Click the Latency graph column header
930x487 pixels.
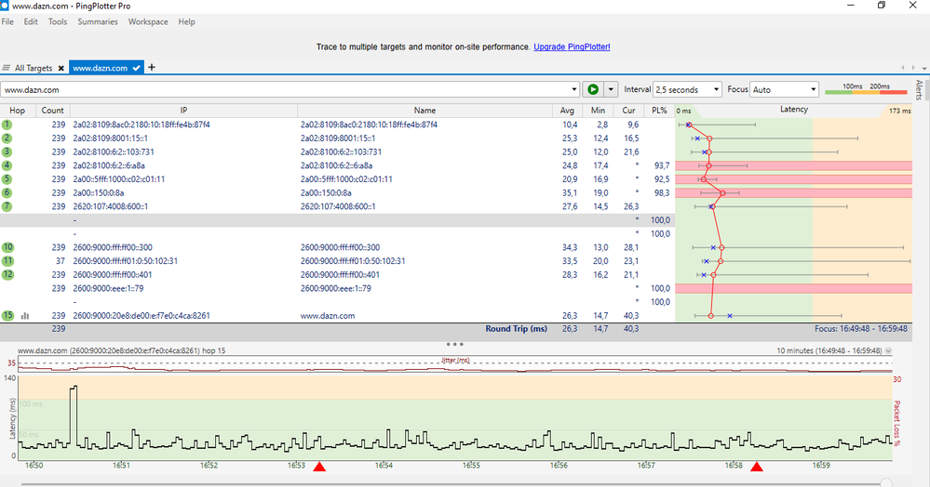click(x=793, y=111)
